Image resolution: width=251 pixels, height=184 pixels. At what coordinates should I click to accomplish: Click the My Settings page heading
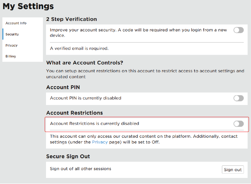pos(28,6)
